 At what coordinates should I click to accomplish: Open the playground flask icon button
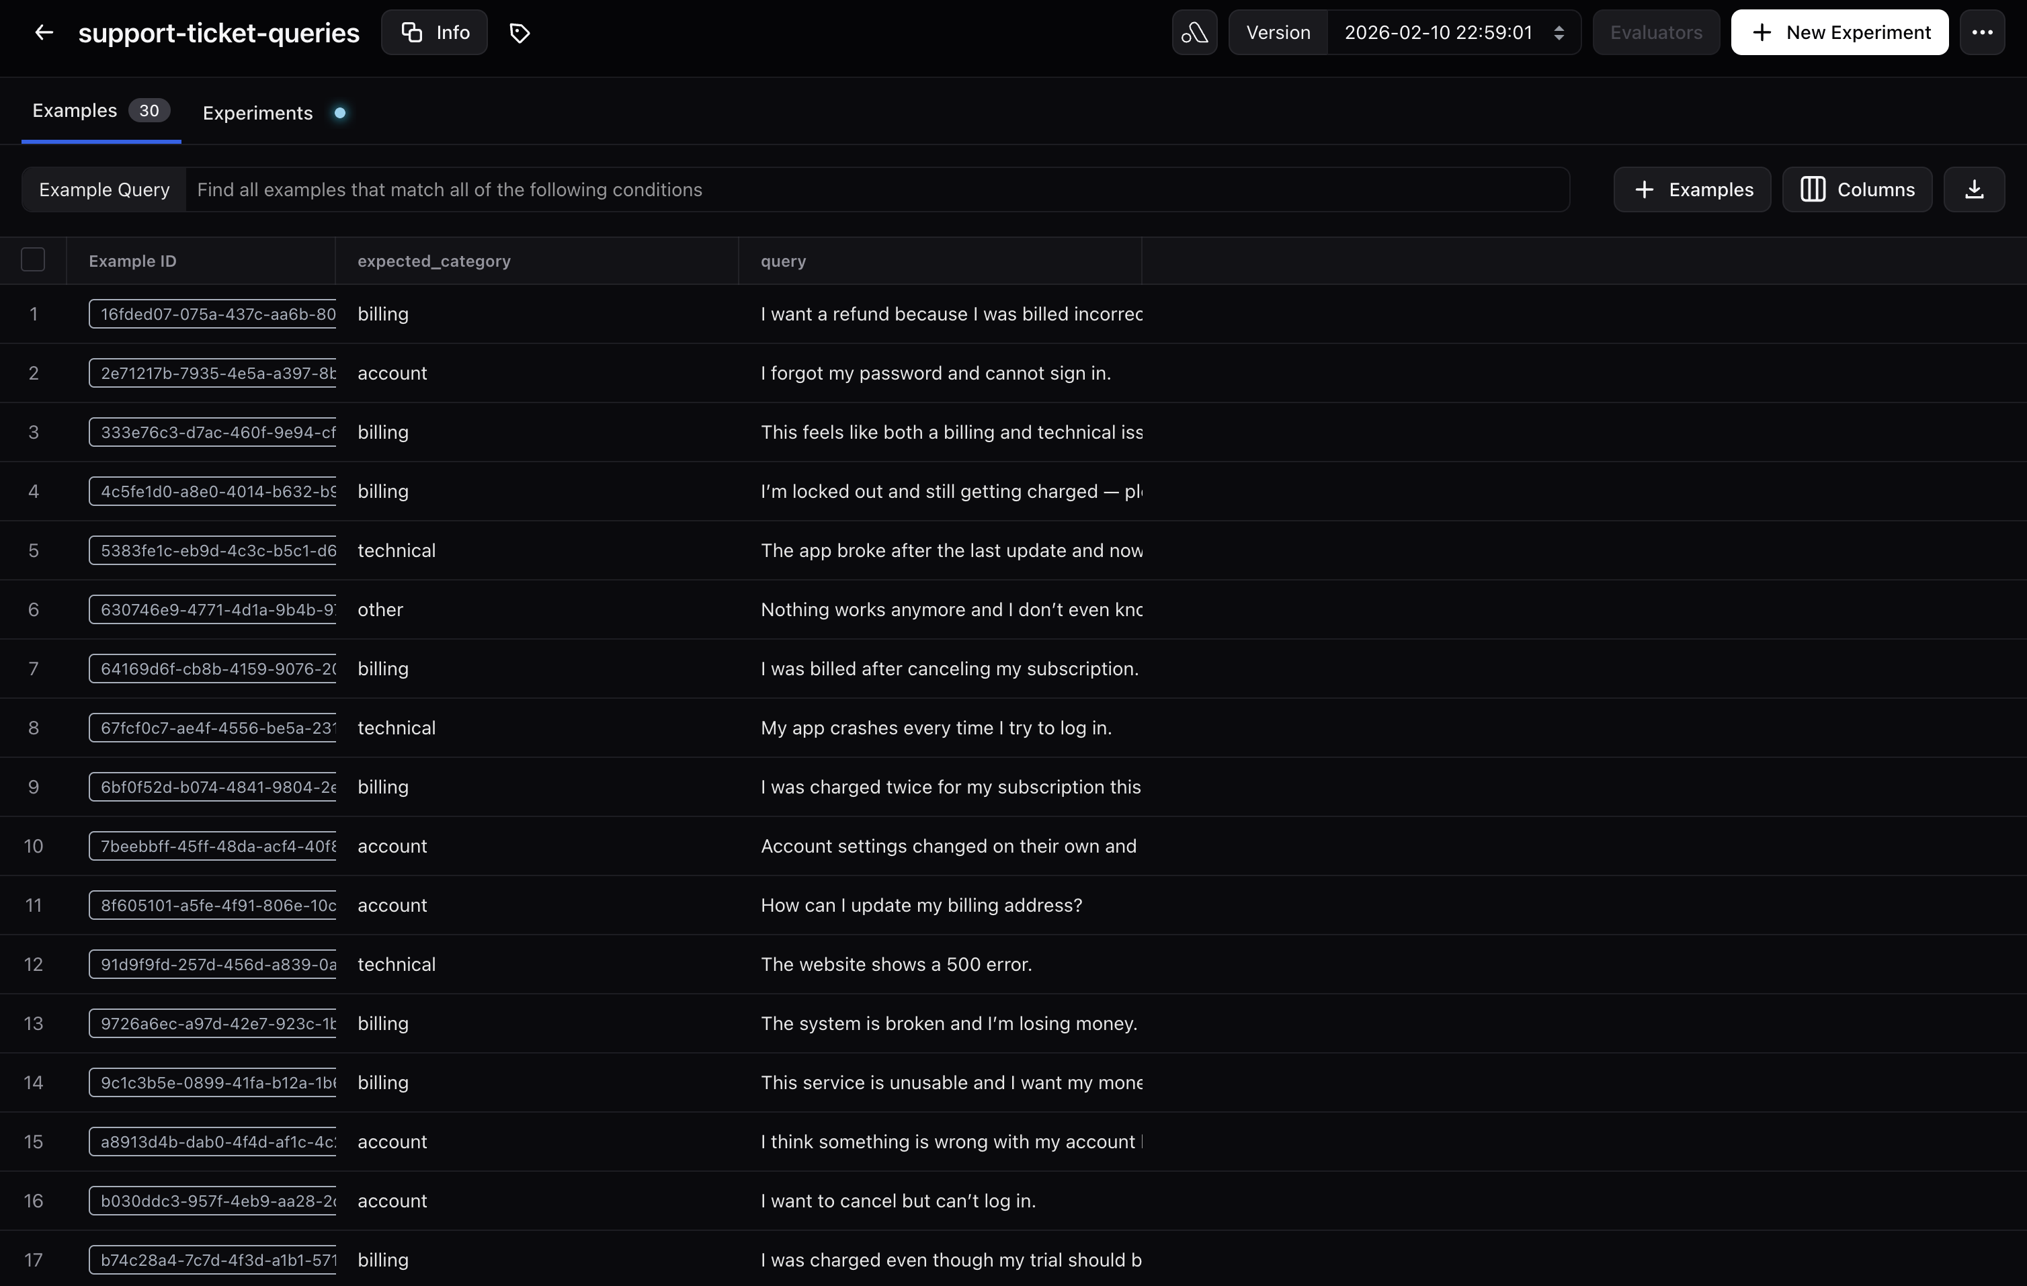tap(1194, 33)
